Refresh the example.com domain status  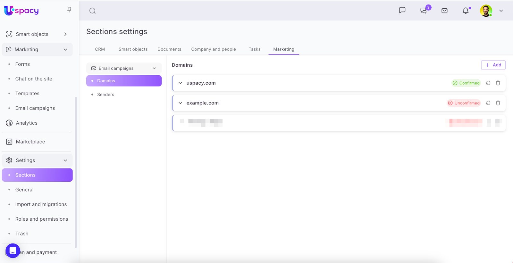(488, 103)
